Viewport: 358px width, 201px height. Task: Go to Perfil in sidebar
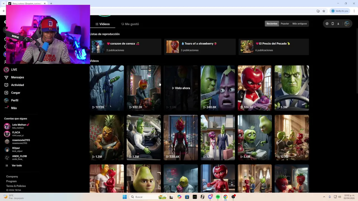(x=15, y=100)
